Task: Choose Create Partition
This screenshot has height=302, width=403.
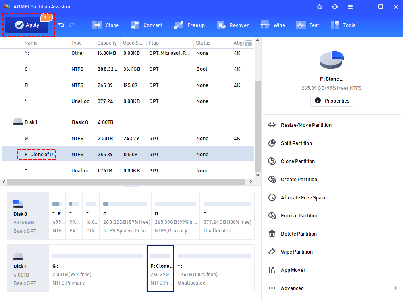Action: [x=299, y=180]
